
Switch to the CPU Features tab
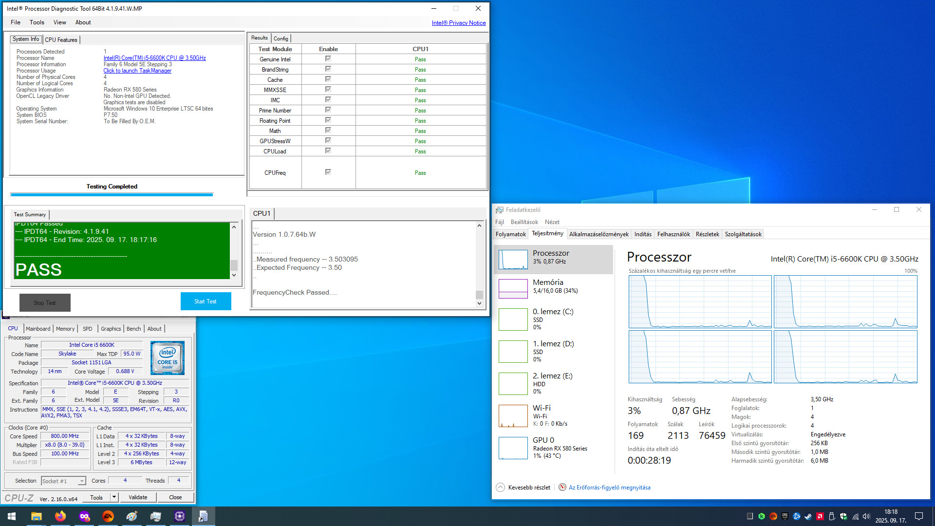pos(61,40)
